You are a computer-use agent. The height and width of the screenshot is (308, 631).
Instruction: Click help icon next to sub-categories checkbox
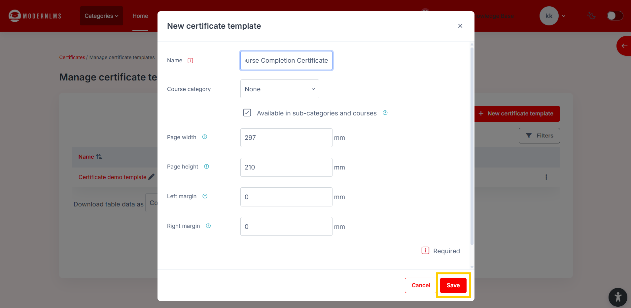coord(385,113)
